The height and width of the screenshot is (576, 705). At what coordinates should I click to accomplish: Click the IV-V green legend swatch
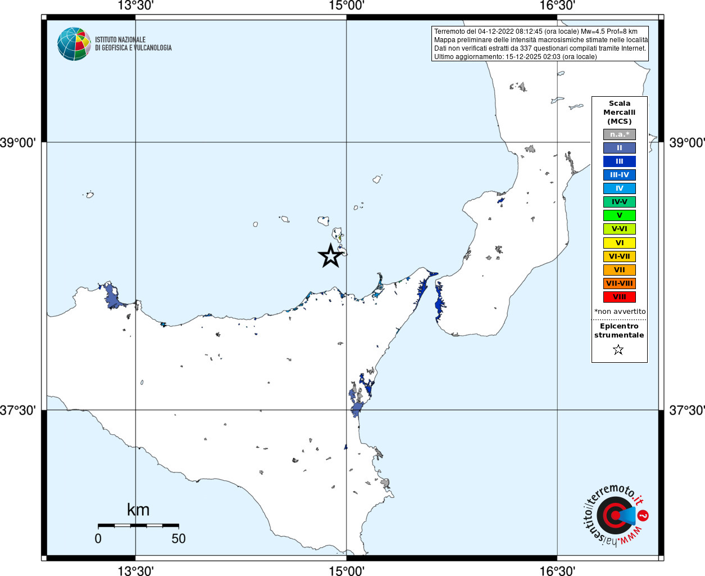(620, 202)
